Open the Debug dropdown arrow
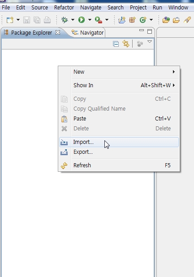The width and height of the screenshot is (194, 277). [x=73, y=20]
